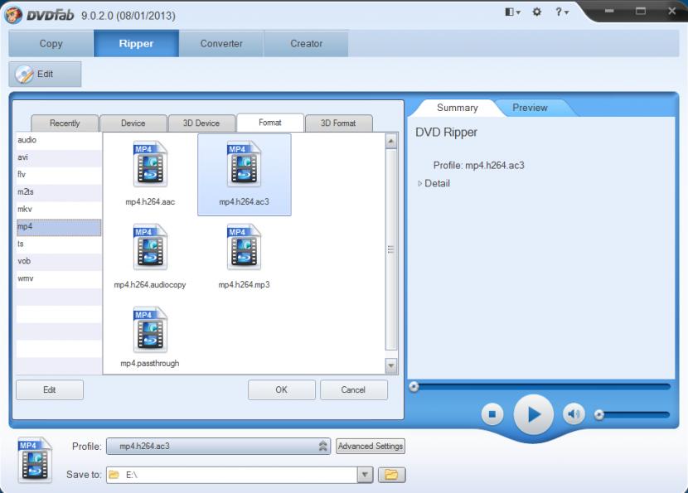Select the mp4.passthrough profile icon

point(150,329)
